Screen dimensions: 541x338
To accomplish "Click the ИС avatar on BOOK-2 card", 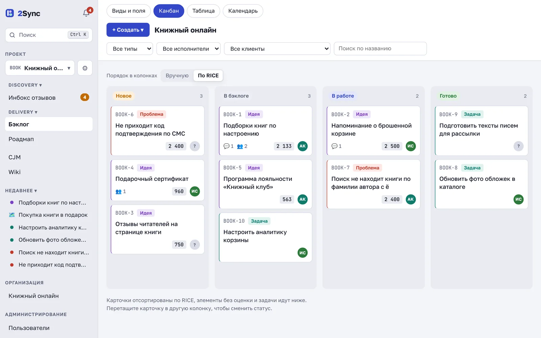I will coord(410,146).
